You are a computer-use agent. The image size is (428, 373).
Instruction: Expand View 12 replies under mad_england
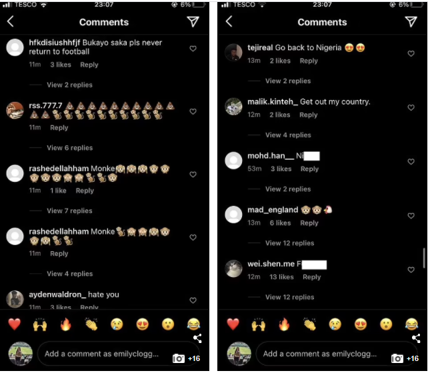click(289, 243)
